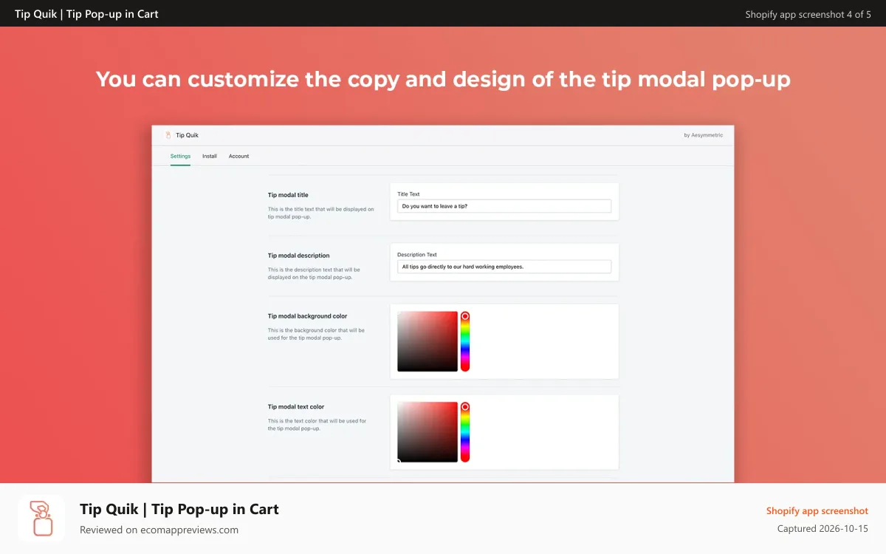
Task: Click the 'Title Text' field label
Action: 408,194
